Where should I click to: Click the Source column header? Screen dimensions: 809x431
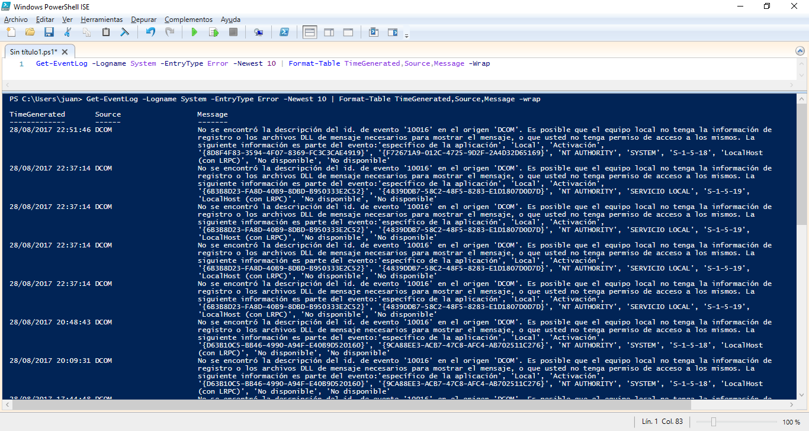point(108,114)
